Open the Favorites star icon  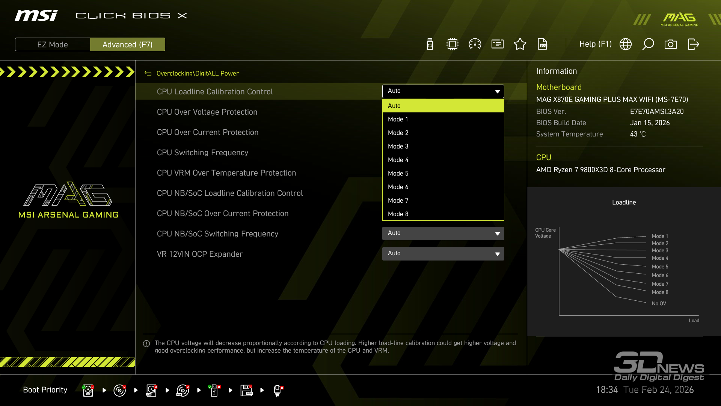[x=520, y=44]
